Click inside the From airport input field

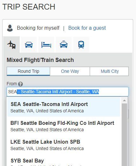click(68, 92)
